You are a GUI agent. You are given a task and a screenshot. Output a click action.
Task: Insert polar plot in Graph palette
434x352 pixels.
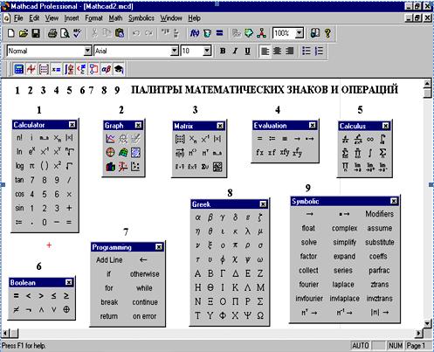click(x=110, y=152)
